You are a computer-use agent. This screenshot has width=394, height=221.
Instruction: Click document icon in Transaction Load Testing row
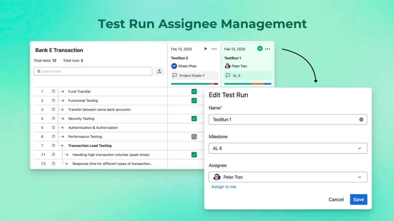point(53,145)
